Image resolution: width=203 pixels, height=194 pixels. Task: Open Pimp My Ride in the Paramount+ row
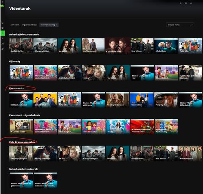(x=166, y=100)
